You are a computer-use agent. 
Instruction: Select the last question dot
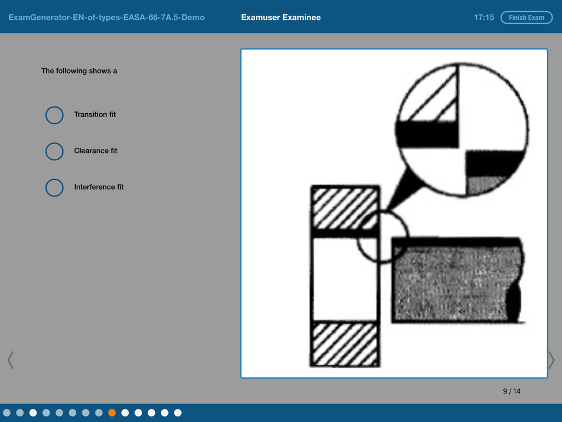pos(178,412)
